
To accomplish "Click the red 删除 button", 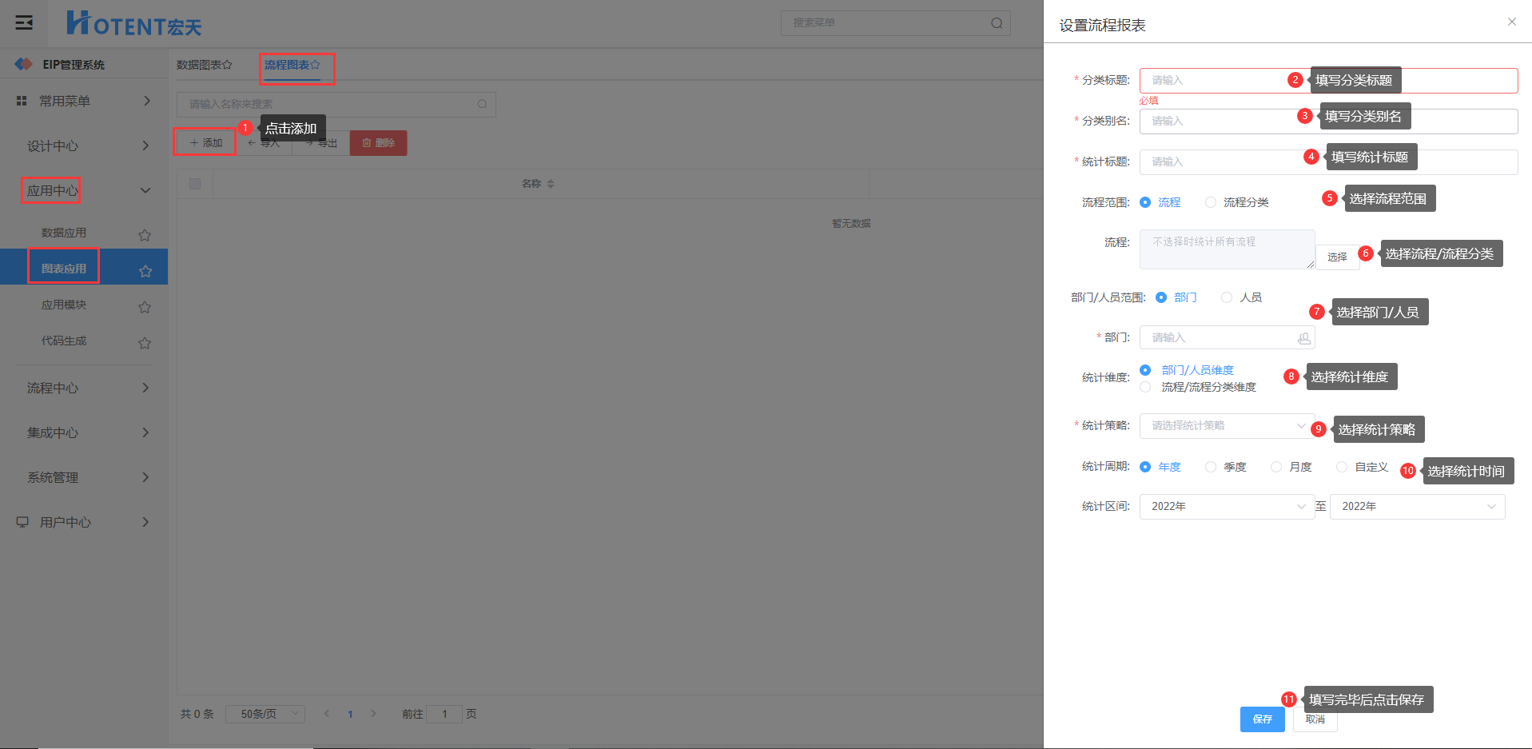I will [379, 143].
